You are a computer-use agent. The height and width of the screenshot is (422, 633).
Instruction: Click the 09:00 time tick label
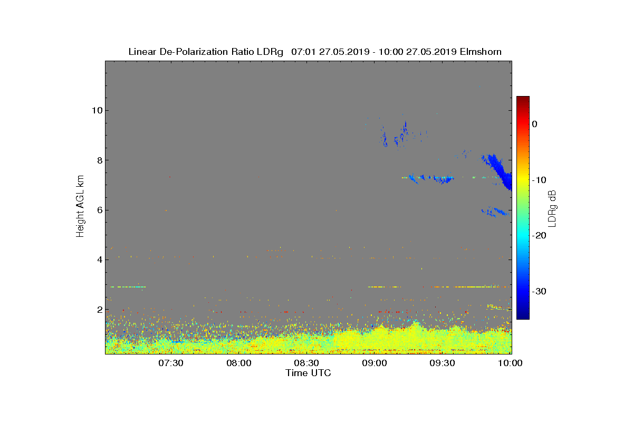pyautogui.click(x=375, y=363)
